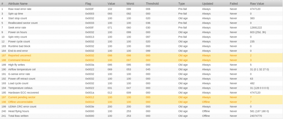Click the value 012 cell
The image size is (283, 119).
point(110,93)
